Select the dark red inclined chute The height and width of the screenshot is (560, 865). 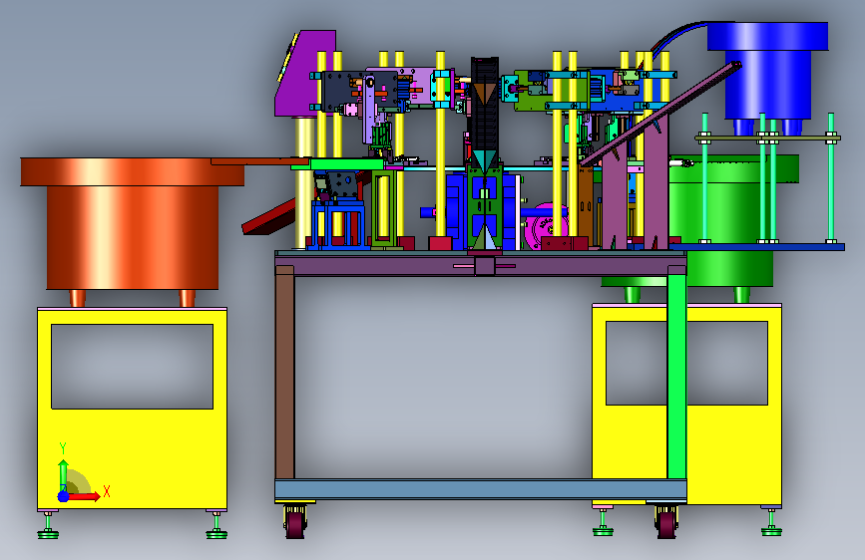[270, 217]
